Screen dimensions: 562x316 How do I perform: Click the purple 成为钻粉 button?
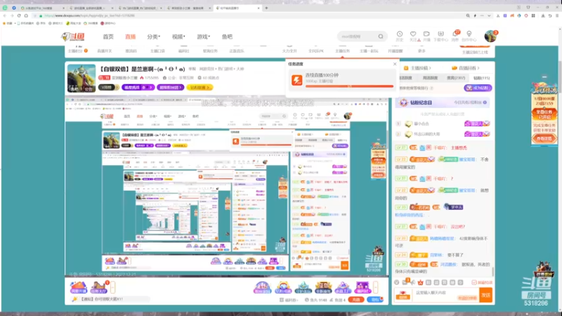(x=478, y=88)
